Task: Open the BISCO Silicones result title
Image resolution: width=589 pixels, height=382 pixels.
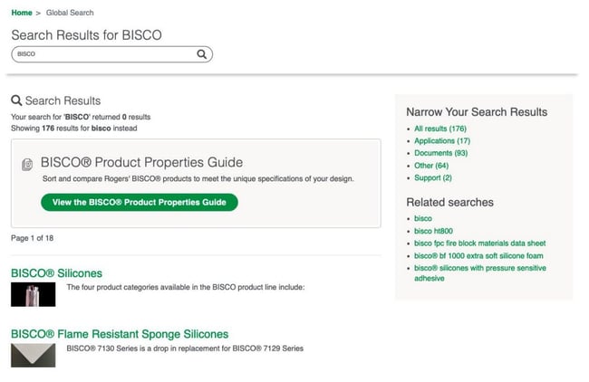Action: tap(56, 273)
